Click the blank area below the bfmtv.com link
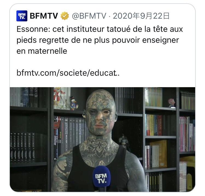 point(102,82)
